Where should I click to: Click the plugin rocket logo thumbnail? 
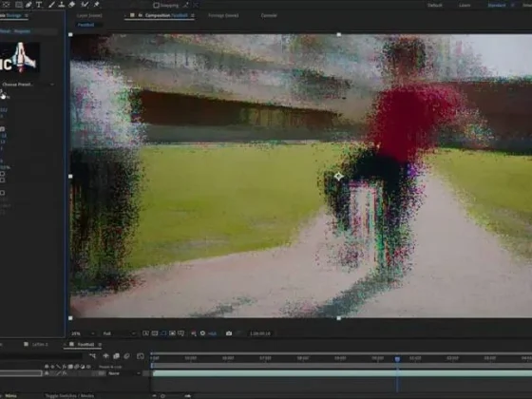(20, 57)
